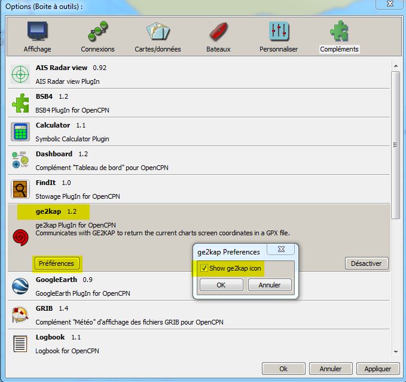Click 'Stowage PlugIn for OpenCPN' description

pos(78,196)
